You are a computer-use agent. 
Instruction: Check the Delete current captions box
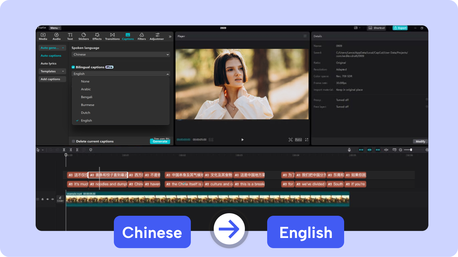click(x=73, y=142)
